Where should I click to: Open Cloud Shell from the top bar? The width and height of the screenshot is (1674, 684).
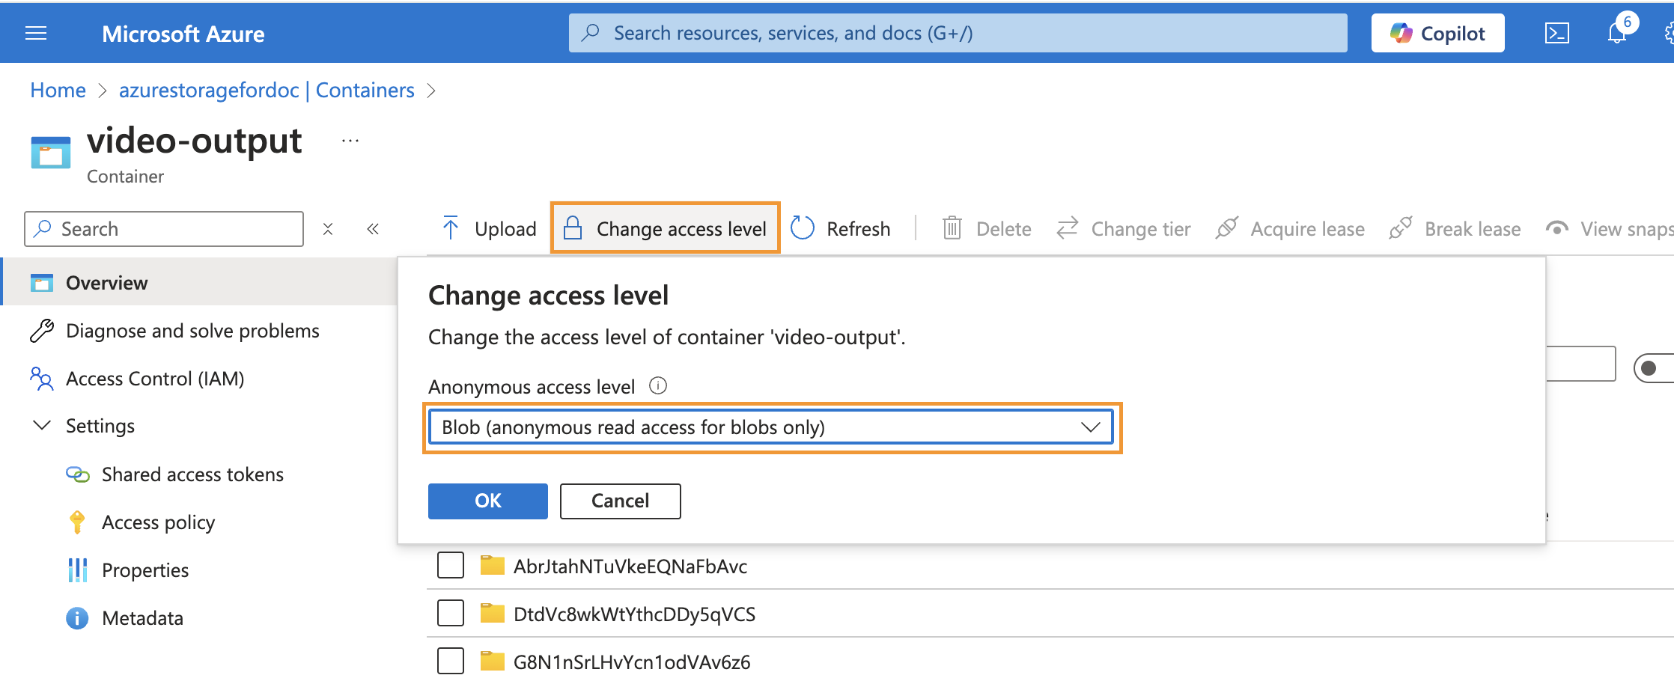click(1556, 34)
